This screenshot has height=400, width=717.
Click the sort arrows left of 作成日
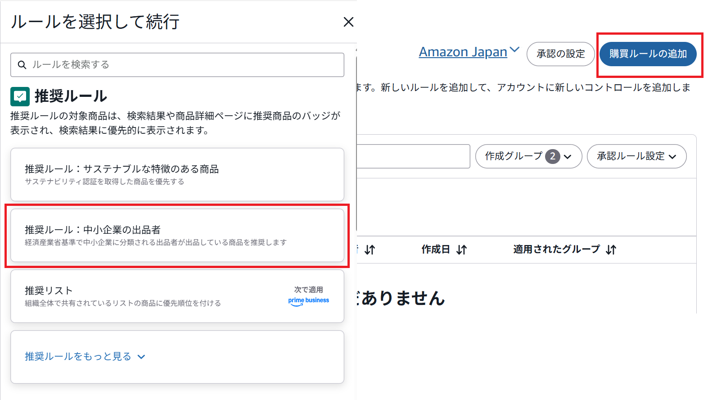coord(370,250)
